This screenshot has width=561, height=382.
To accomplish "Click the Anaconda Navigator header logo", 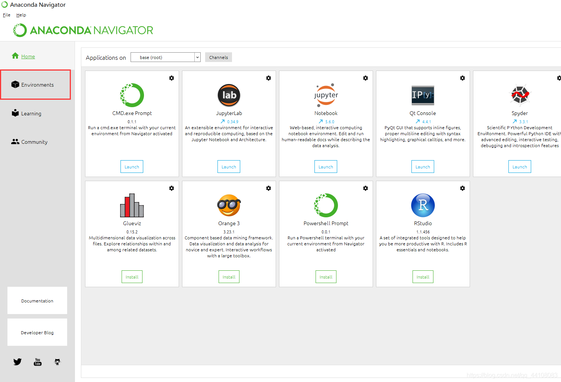I will coord(83,30).
